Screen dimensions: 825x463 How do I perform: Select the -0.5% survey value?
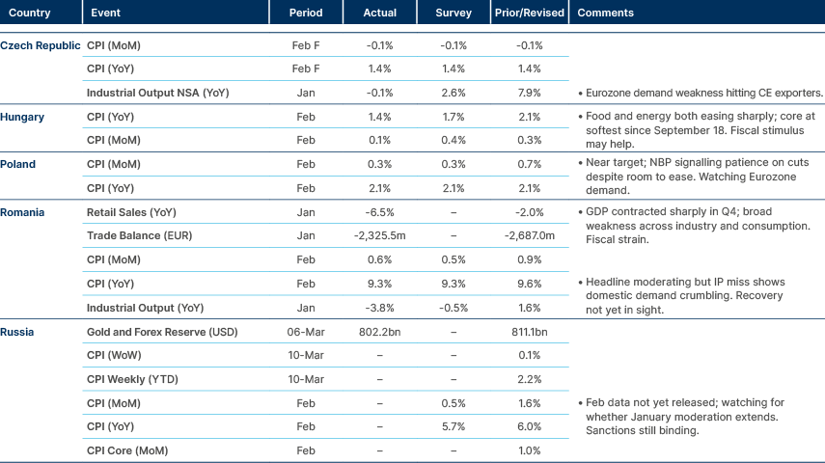pos(453,308)
